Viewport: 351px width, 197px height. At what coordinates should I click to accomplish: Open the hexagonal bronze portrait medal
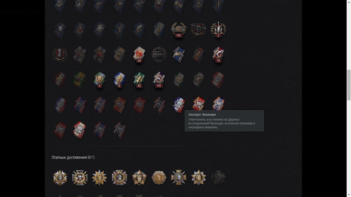point(159,177)
